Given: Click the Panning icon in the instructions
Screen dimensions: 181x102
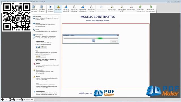Looking at the screenshot, I should [34, 24].
